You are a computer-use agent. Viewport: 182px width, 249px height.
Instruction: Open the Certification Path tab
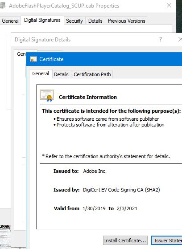coord(92,74)
